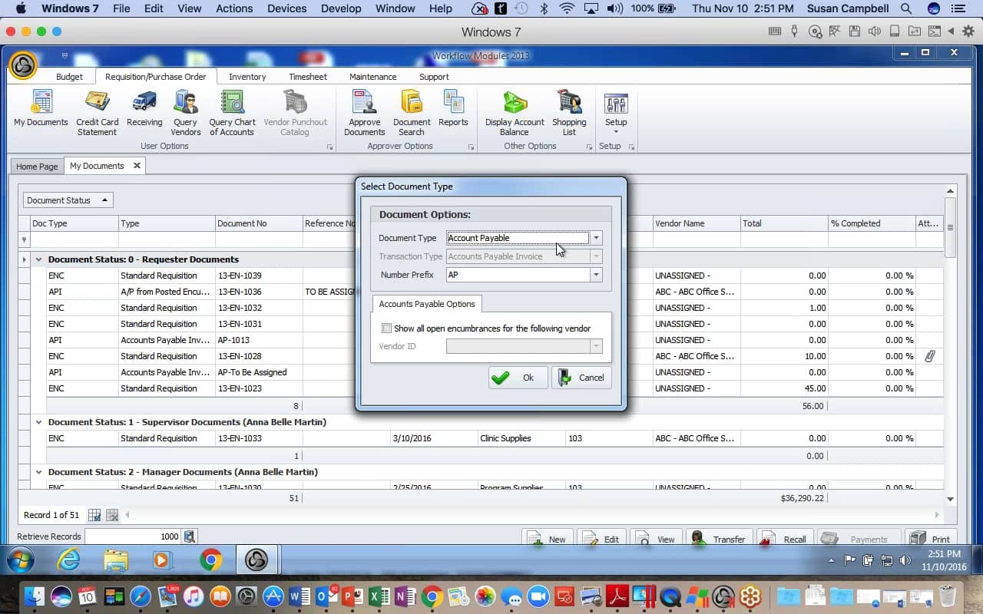The height and width of the screenshot is (614, 983).
Task: Close the My Documents tab
Action: point(137,165)
